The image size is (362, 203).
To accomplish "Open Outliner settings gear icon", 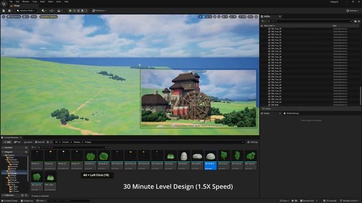I will (359, 21).
